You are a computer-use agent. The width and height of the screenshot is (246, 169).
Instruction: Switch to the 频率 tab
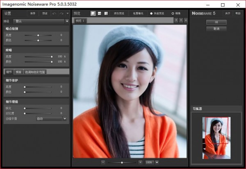[x=18, y=72]
